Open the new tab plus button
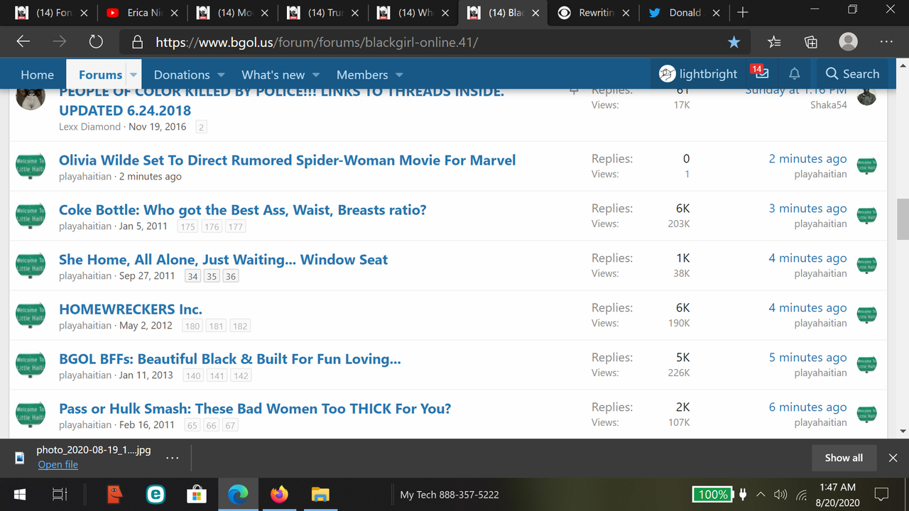The width and height of the screenshot is (909, 511). pyautogui.click(x=743, y=13)
